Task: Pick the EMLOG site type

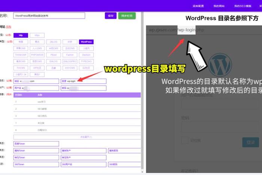Action: (x=54, y=61)
